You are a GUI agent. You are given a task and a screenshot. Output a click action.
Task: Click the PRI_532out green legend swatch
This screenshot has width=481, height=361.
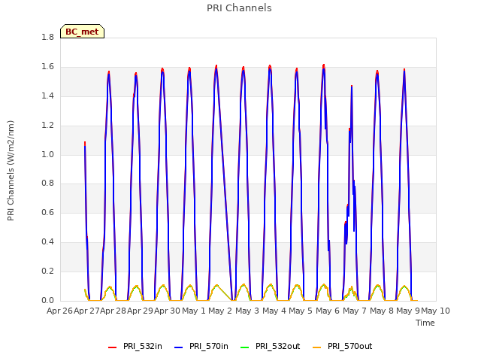coord(245,347)
